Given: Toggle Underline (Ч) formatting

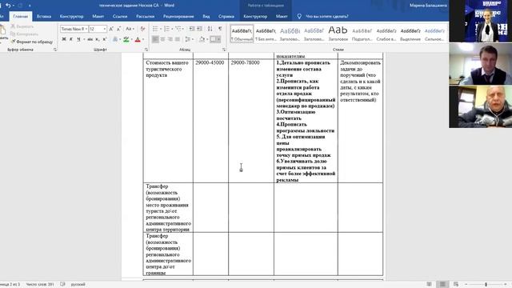Looking at the screenshot, I should coord(78,39).
